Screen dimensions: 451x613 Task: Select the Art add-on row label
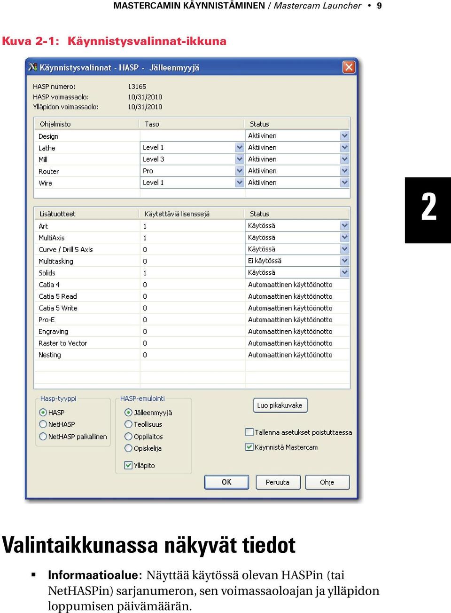click(x=43, y=226)
